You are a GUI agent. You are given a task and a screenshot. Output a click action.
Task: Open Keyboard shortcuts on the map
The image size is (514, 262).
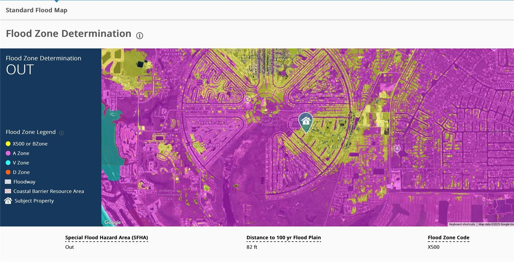pos(462,224)
